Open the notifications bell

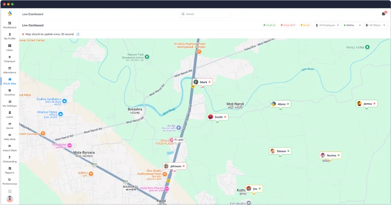pos(383,14)
